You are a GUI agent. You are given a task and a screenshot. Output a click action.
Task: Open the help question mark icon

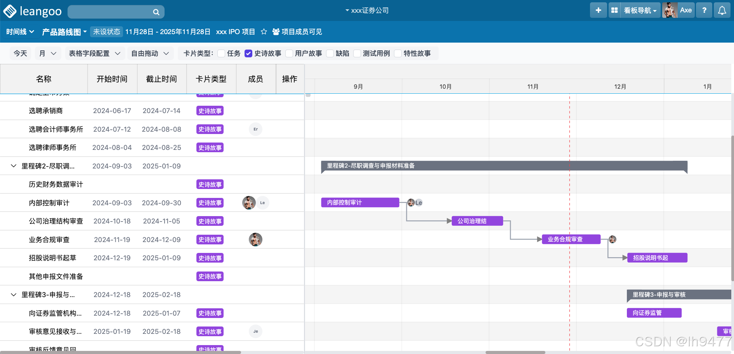coord(704,10)
